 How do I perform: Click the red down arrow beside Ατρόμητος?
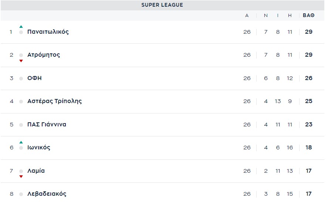point(21,61)
